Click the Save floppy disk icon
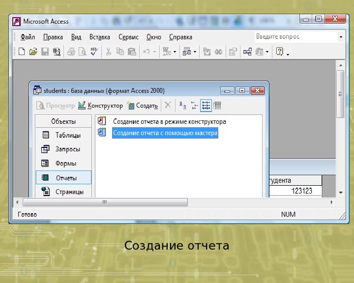 [x=45, y=52]
